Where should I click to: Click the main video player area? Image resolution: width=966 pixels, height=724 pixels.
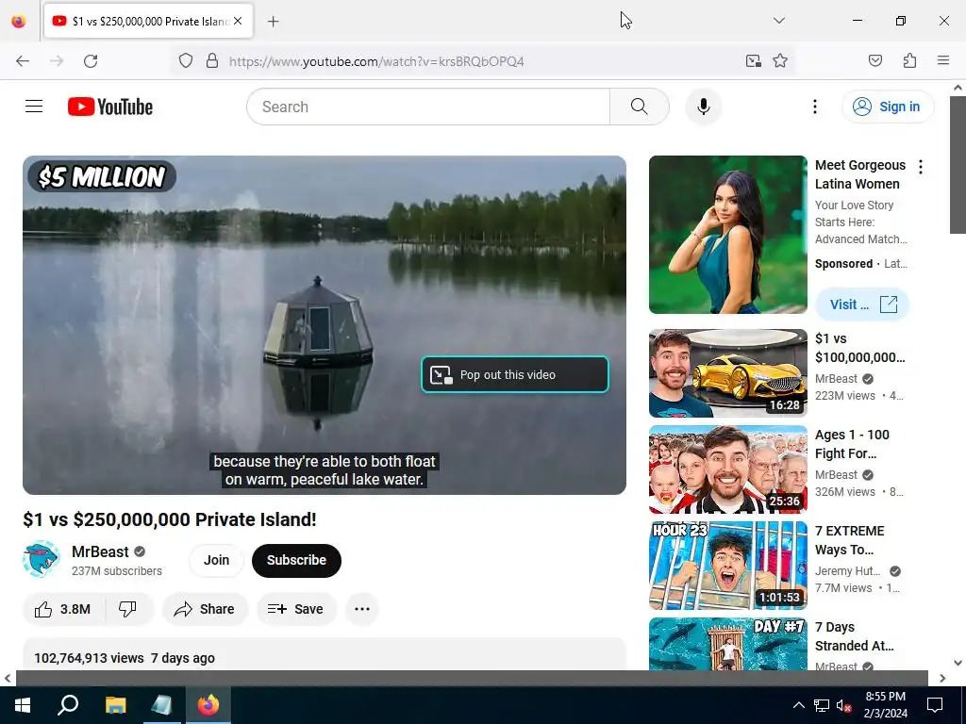[x=325, y=325]
